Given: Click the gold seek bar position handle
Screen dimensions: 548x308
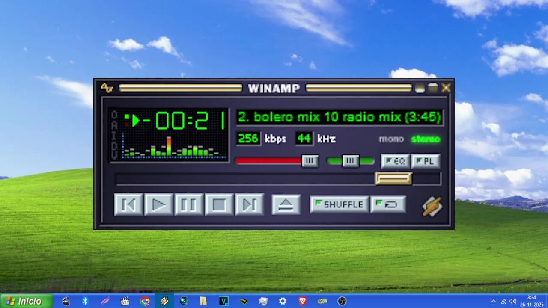Looking at the screenshot, I should (393, 178).
